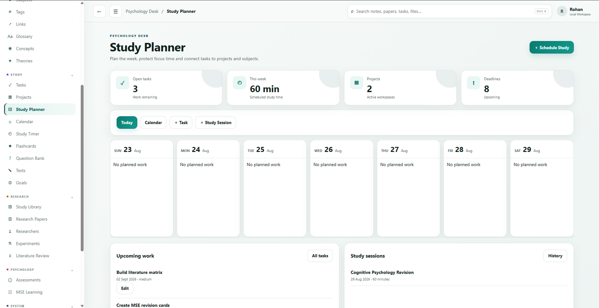
Task: Open Tags in the sidebar
Action: (40, 12)
